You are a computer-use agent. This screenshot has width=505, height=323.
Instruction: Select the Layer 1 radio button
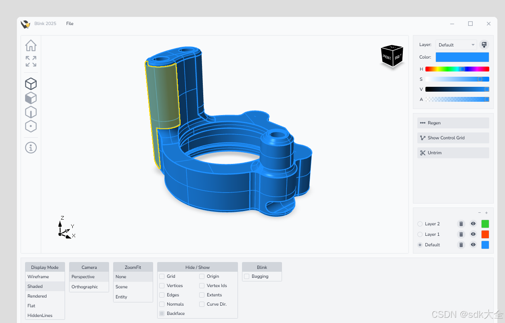click(420, 234)
